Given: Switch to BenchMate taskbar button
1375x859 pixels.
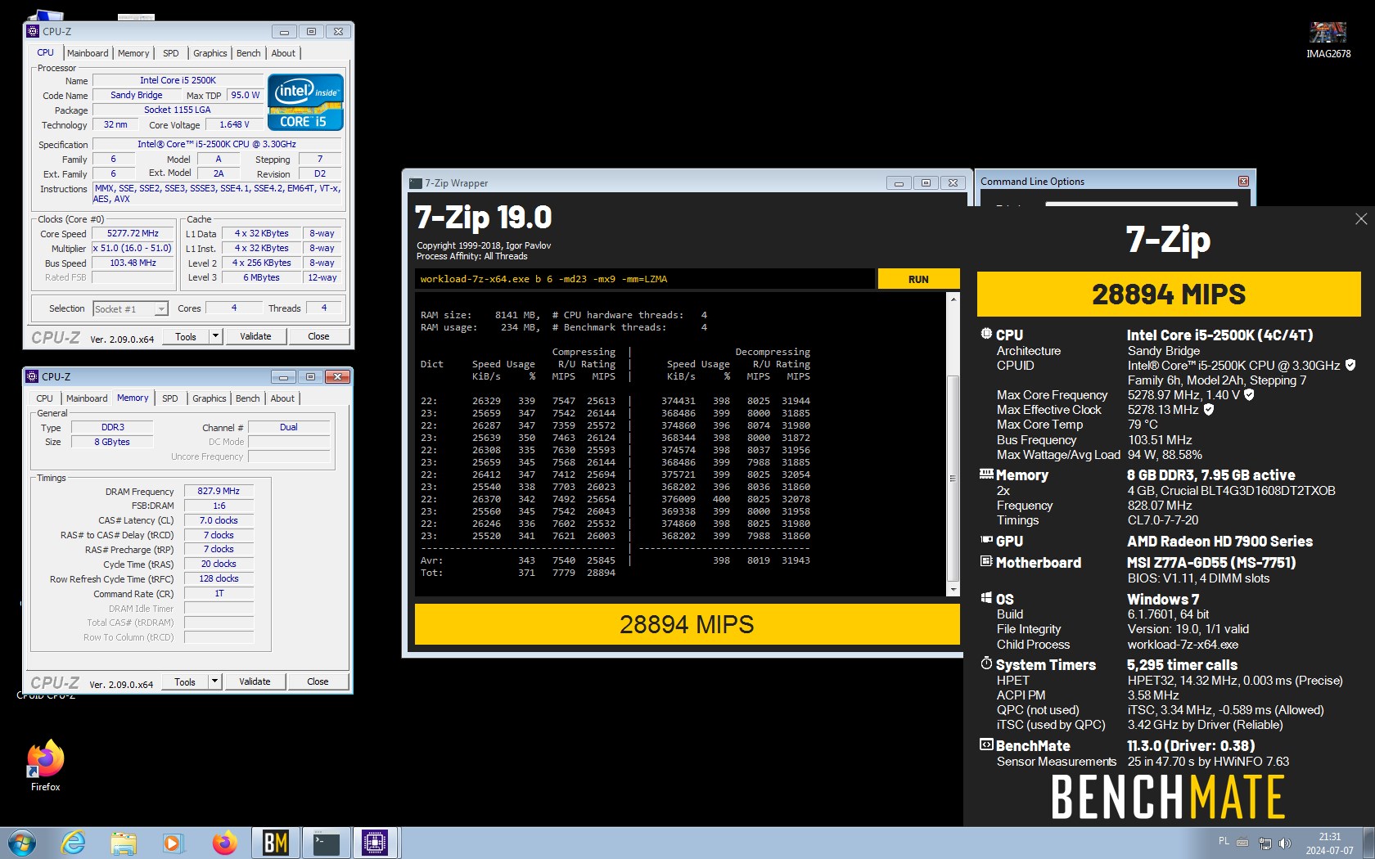Looking at the screenshot, I should click(275, 843).
